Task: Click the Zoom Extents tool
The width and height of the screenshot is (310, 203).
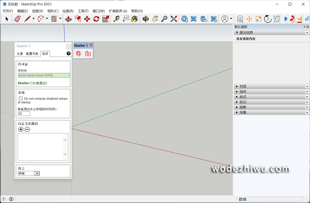Action: (174, 19)
